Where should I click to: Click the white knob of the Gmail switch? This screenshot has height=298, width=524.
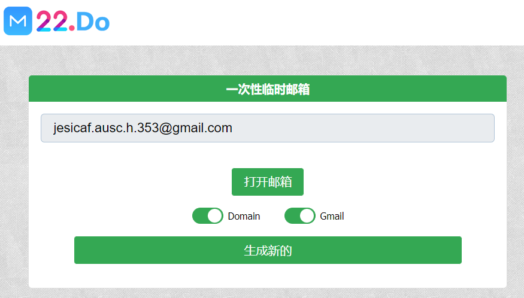click(x=307, y=216)
